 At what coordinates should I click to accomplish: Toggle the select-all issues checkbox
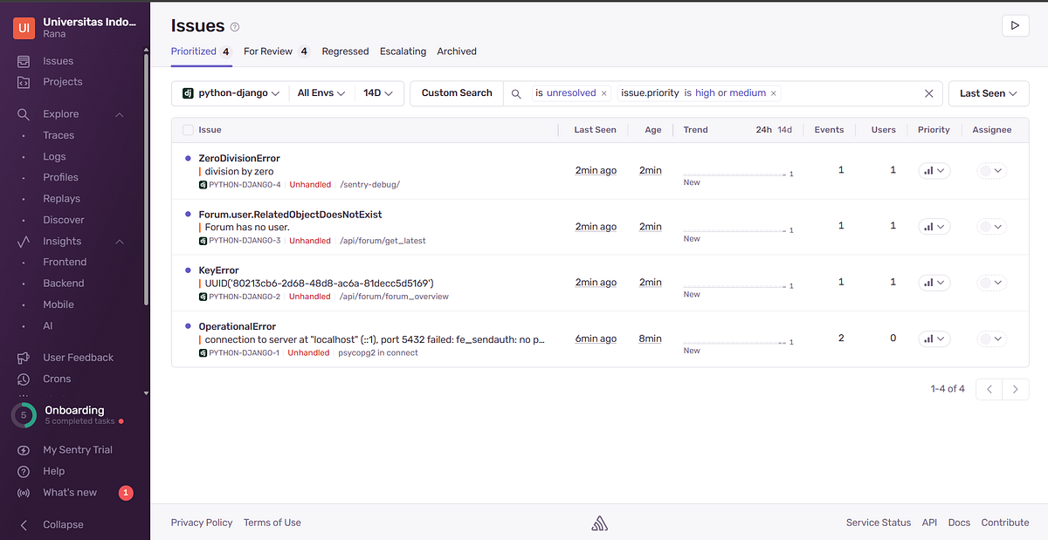(x=188, y=129)
